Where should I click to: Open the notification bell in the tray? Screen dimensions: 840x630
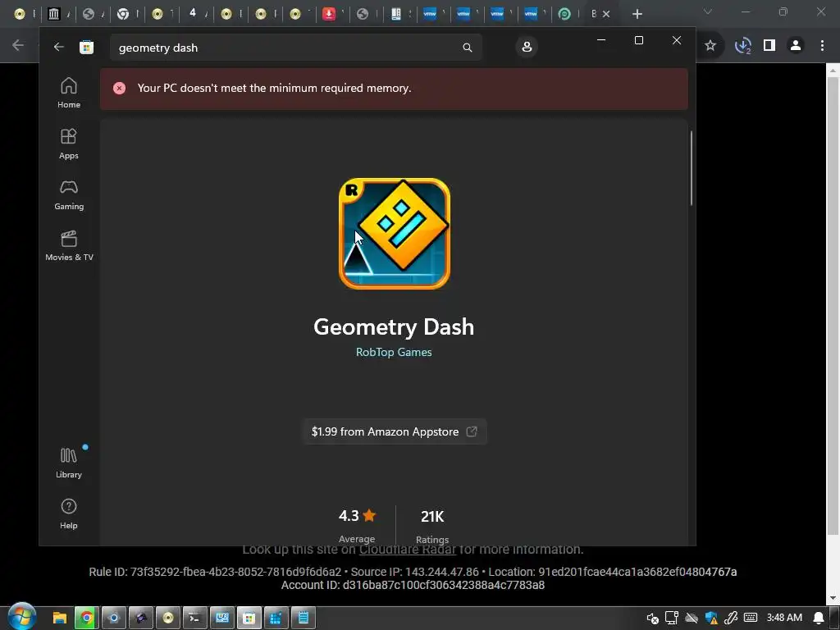click(819, 619)
